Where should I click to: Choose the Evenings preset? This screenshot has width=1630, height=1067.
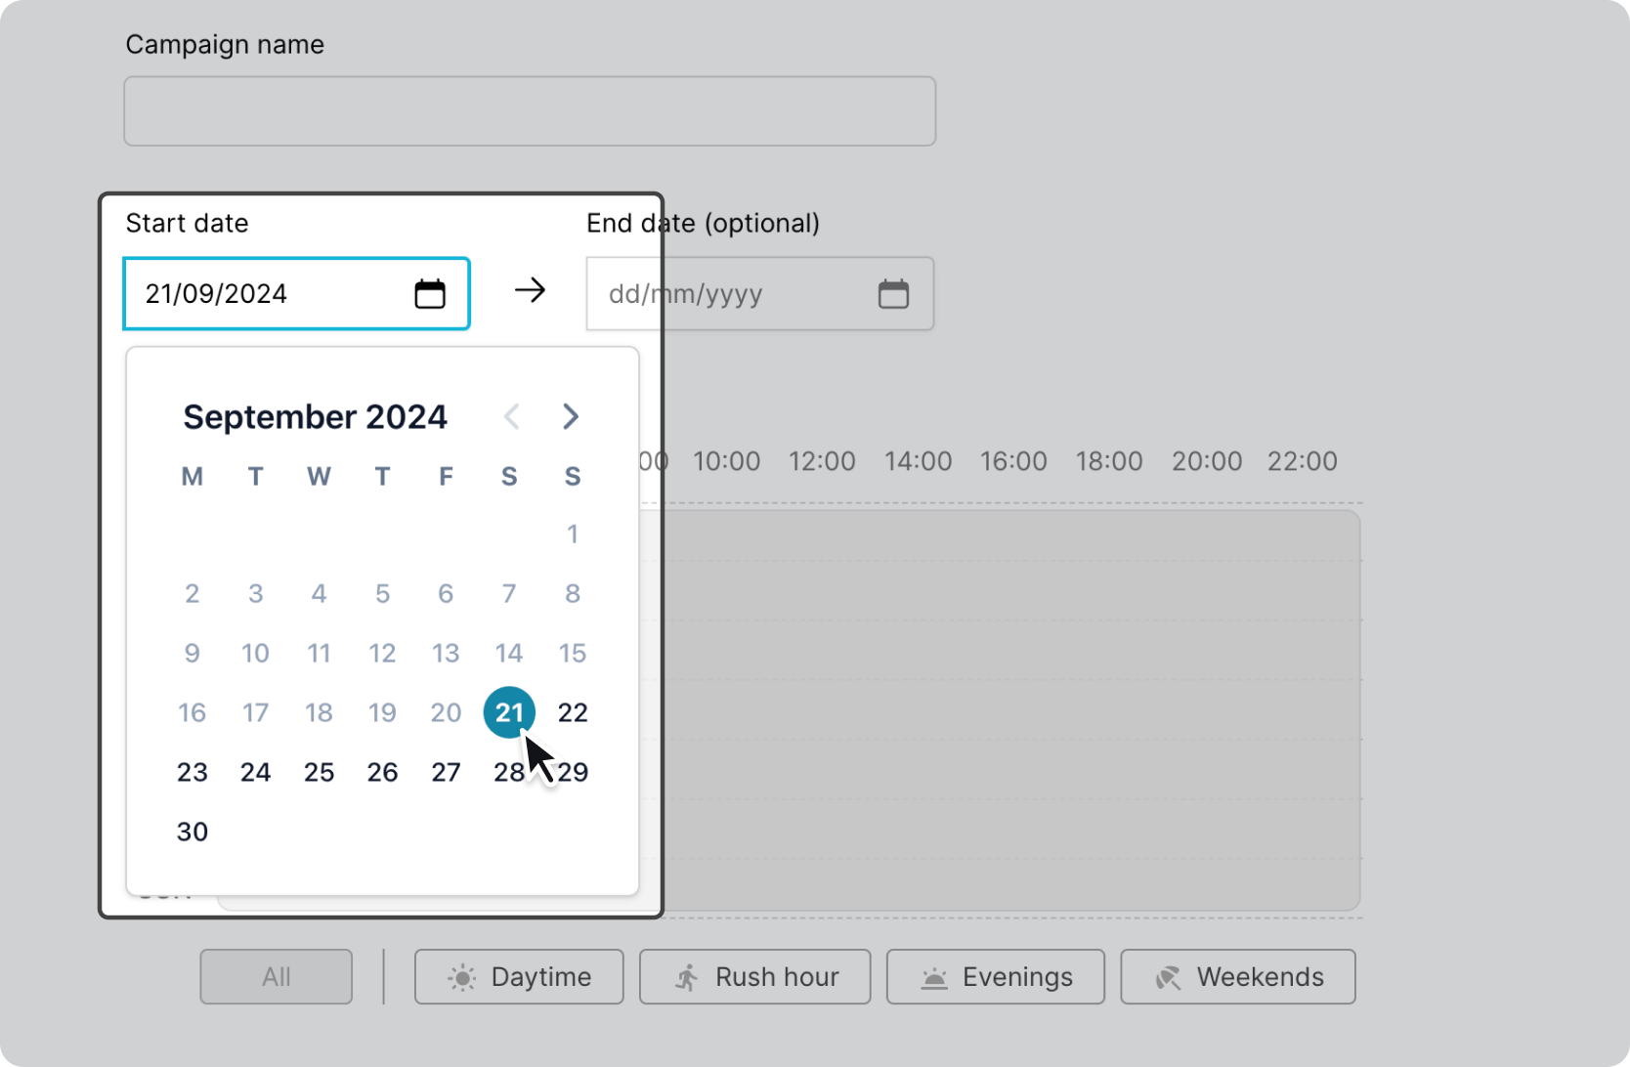click(995, 977)
